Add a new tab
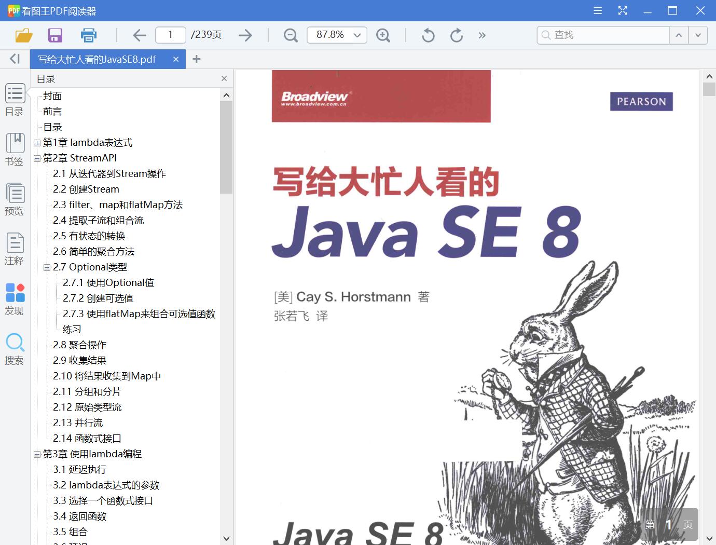 197,59
